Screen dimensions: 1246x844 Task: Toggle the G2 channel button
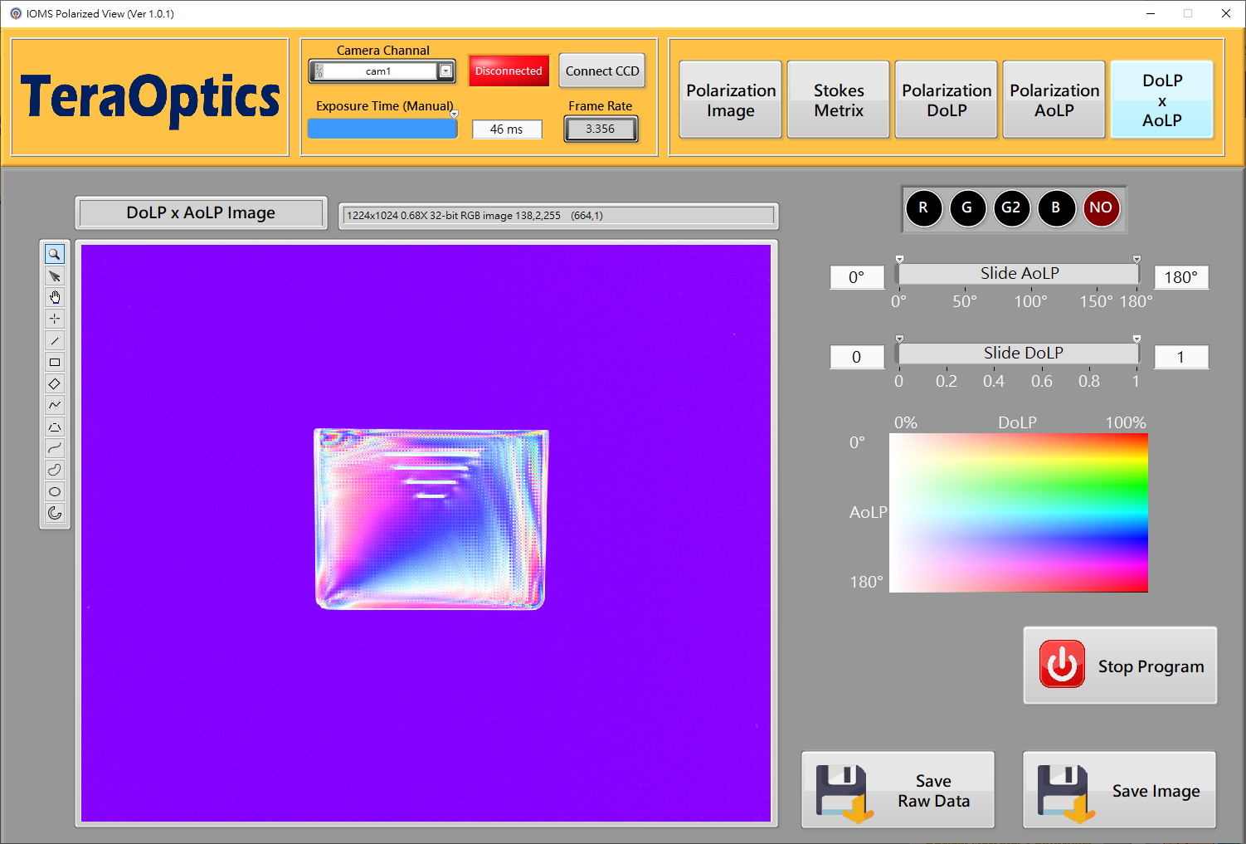pyautogui.click(x=1010, y=208)
